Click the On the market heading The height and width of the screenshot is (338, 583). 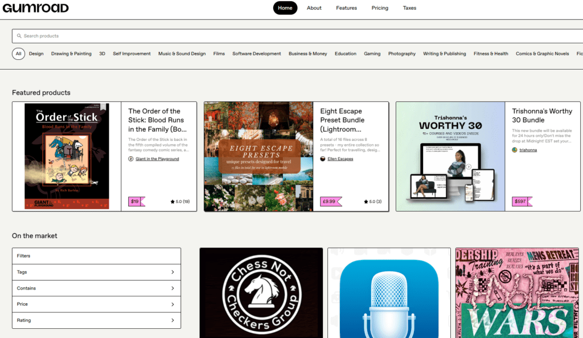35,235
